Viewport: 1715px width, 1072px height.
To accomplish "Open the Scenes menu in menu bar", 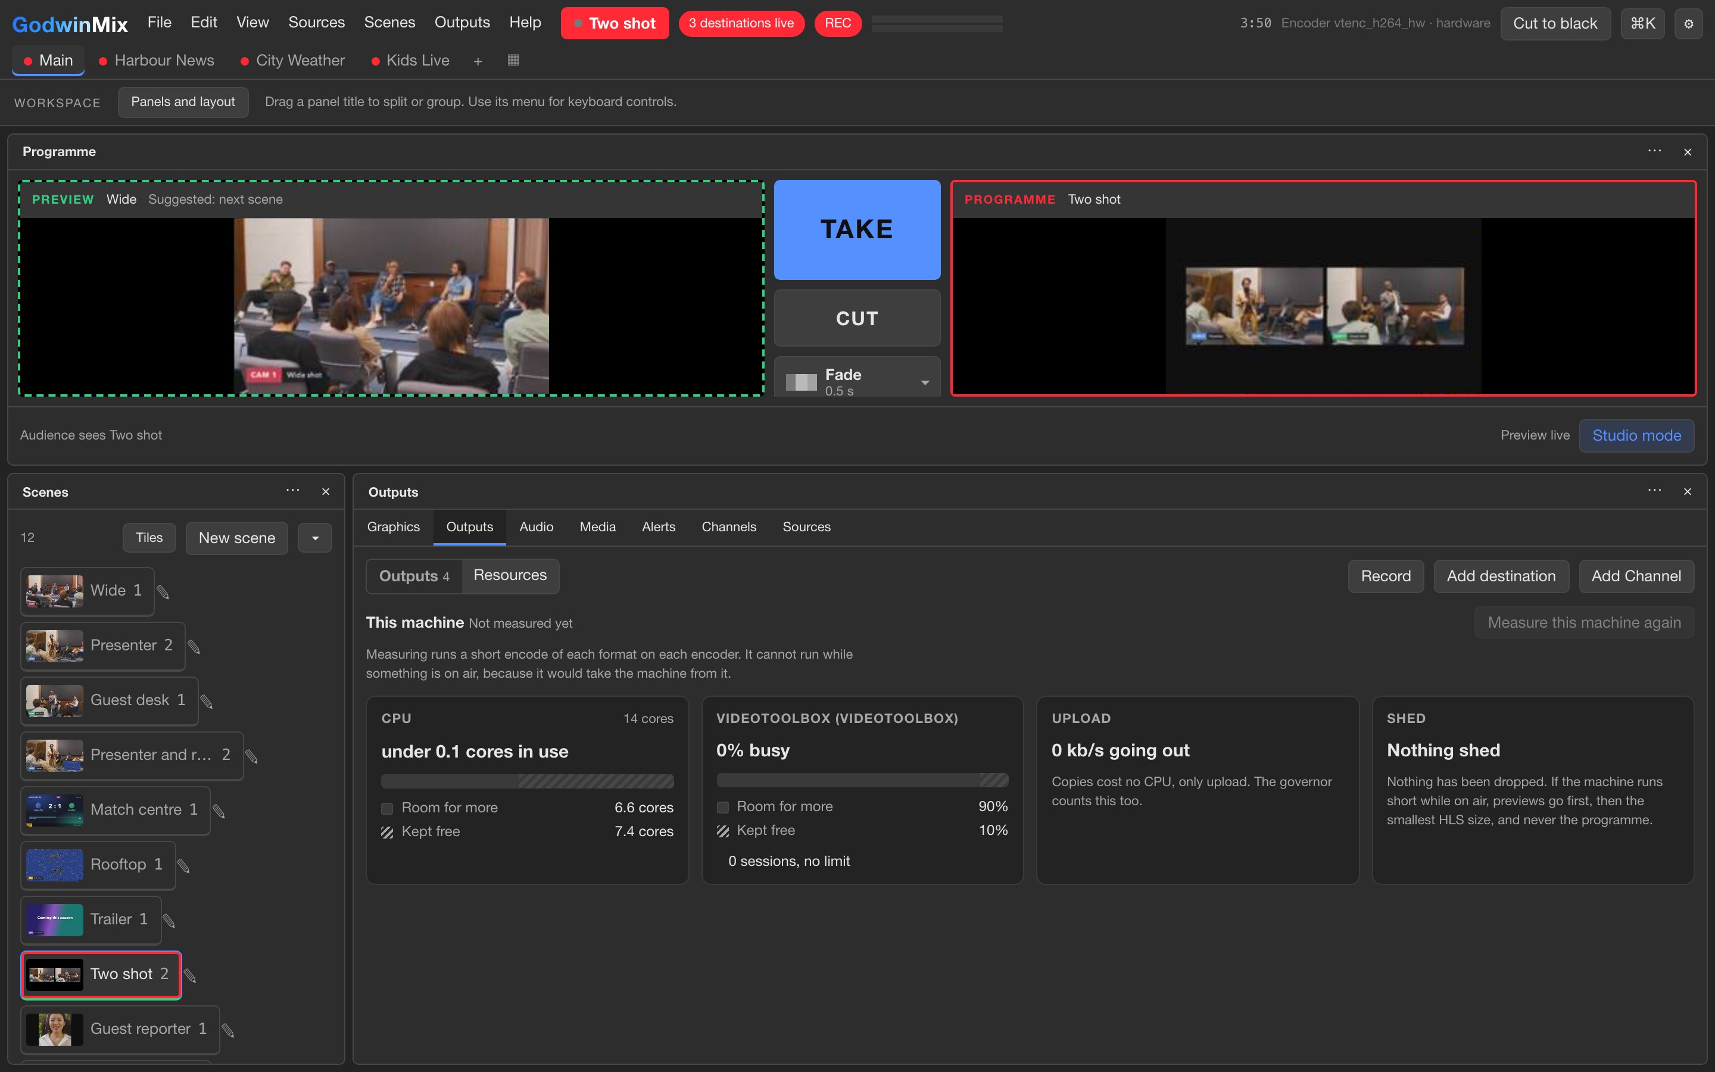I will 389,23.
